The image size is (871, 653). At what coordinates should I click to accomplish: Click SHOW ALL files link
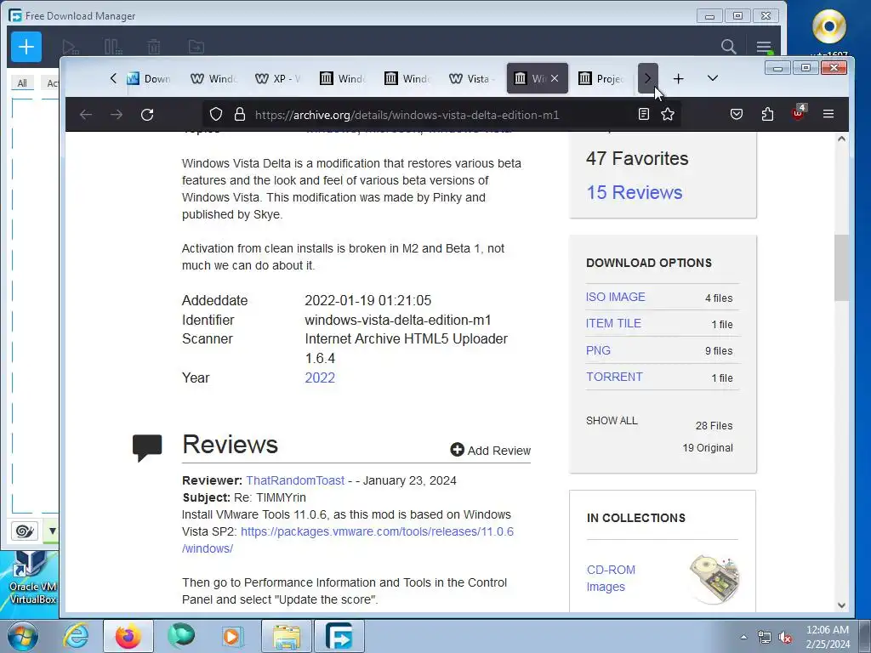pos(612,420)
